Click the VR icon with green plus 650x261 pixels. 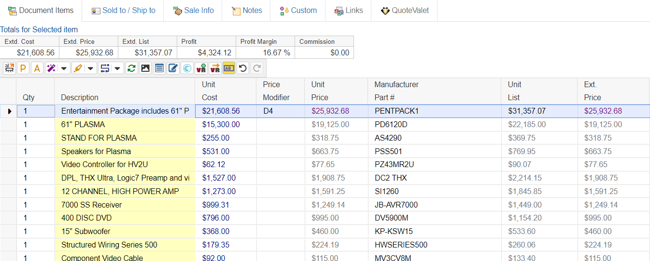click(x=201, y=68)
